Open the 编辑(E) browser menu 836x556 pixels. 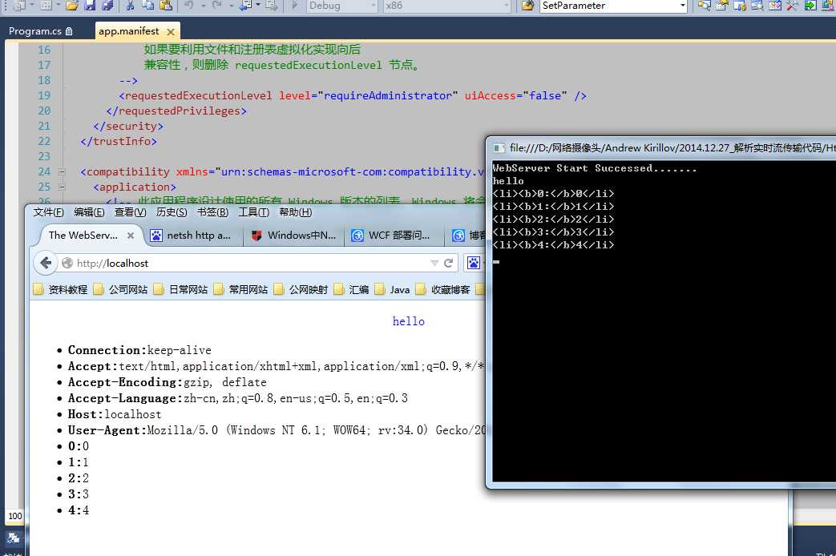tap(89, 212)
